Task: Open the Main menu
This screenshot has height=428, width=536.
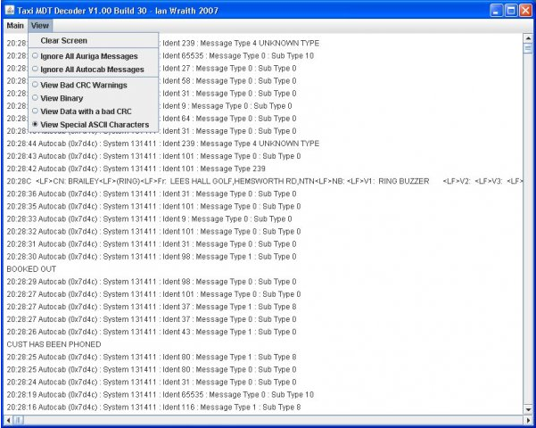Action: tap(15, 26)
